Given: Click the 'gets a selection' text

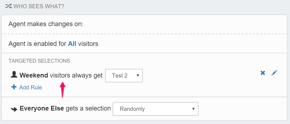Looking at the screenshot, I should tap(88, 109).
